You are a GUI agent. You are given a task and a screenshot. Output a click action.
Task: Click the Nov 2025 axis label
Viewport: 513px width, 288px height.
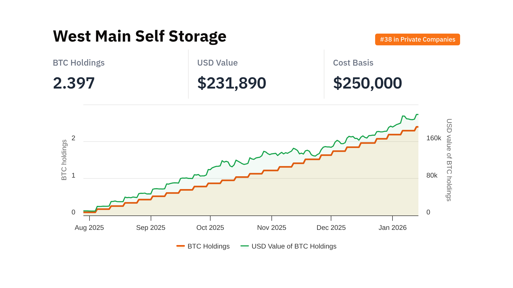pyautogui.click(x=271, y=227)
